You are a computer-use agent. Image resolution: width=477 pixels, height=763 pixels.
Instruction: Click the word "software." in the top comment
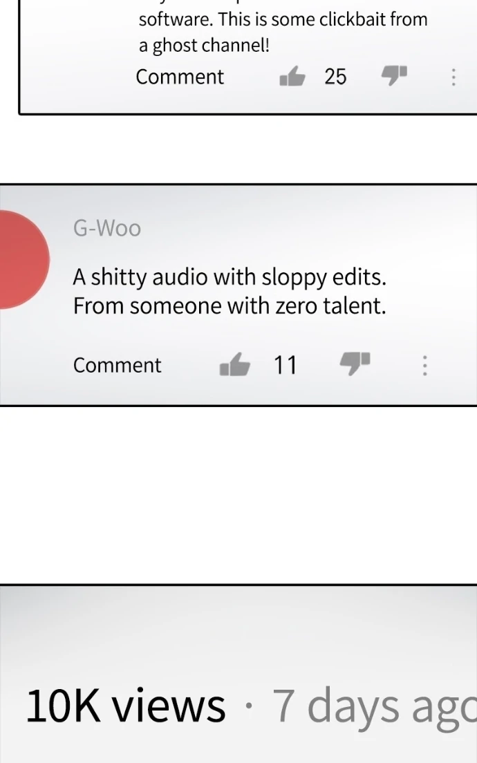click(x=176, y=19)
